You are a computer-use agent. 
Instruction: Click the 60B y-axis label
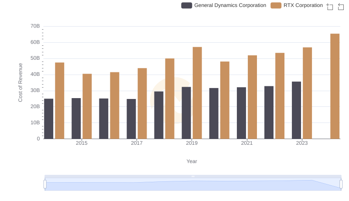pos(35,42)
